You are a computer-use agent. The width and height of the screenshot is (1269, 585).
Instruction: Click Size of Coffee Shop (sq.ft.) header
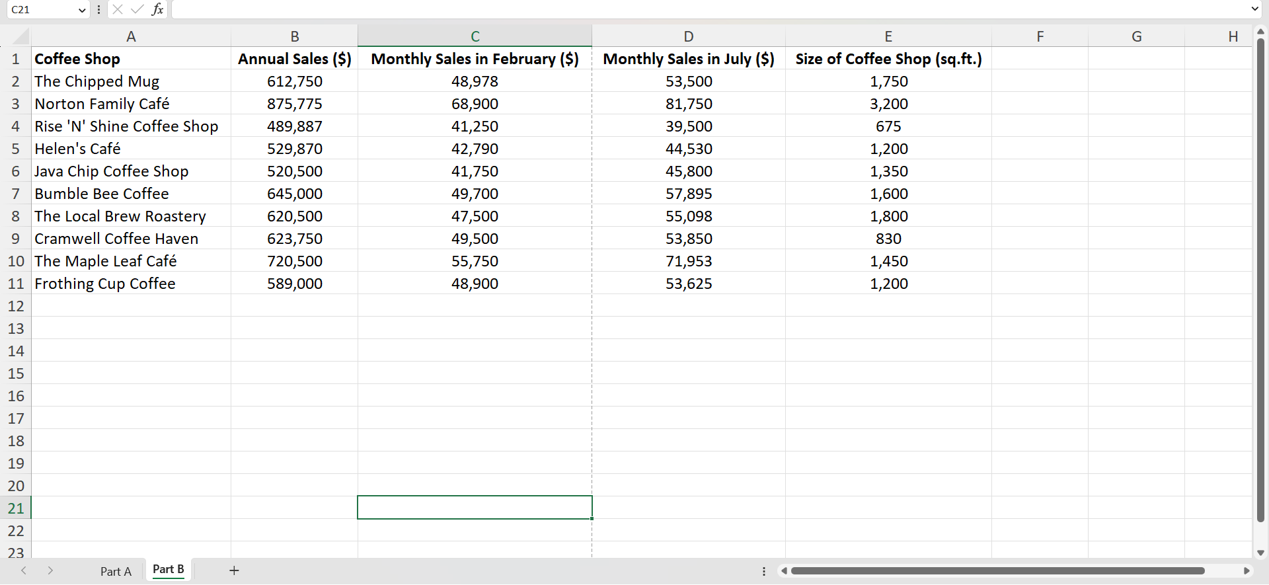[888, 59]
